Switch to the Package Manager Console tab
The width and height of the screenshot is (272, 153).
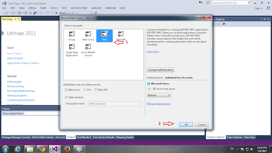click(16, 137)
